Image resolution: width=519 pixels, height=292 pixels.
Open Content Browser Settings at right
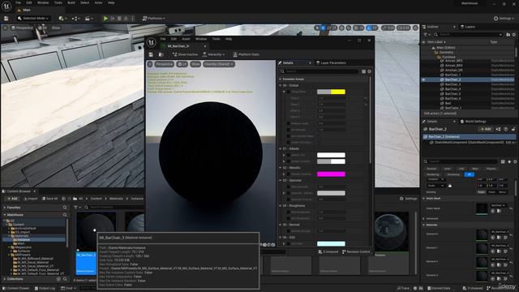tap(408, 199)
